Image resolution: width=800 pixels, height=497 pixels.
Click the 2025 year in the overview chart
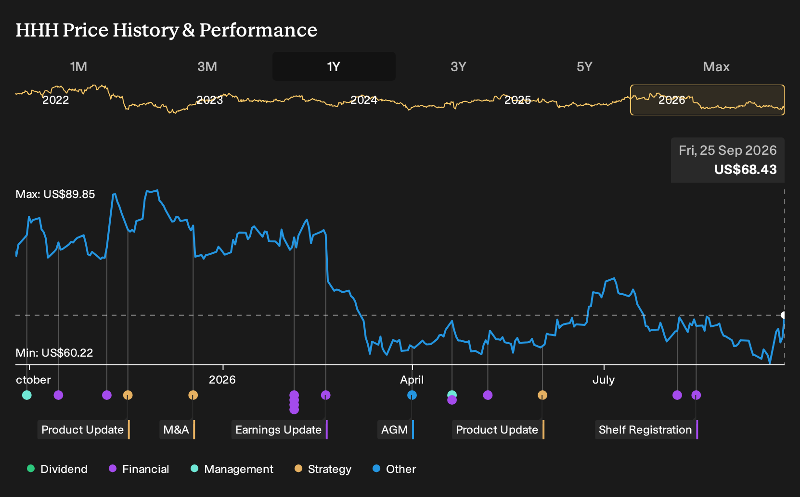pos(518,100)
